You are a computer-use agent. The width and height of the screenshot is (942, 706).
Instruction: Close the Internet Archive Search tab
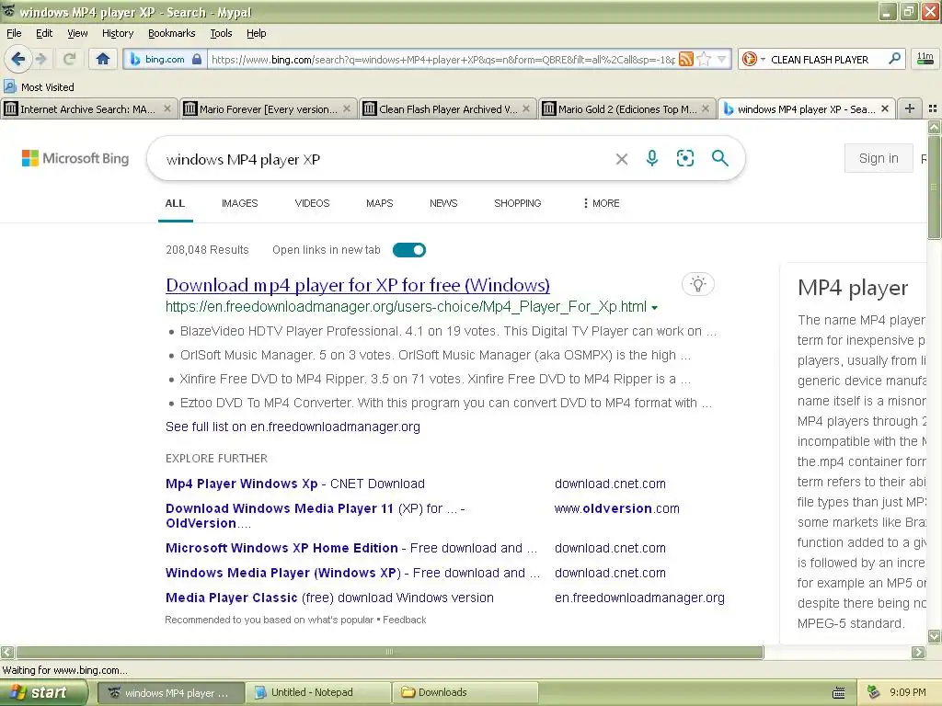tap(167, 108)
